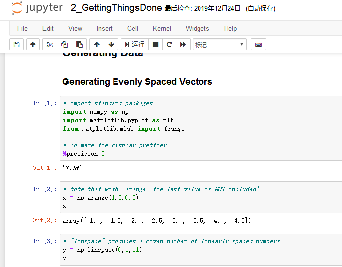Image resolution: width=342 pixels, height=267 pixels.
Task: Open the Cell menu
Action: click(132, 28)
